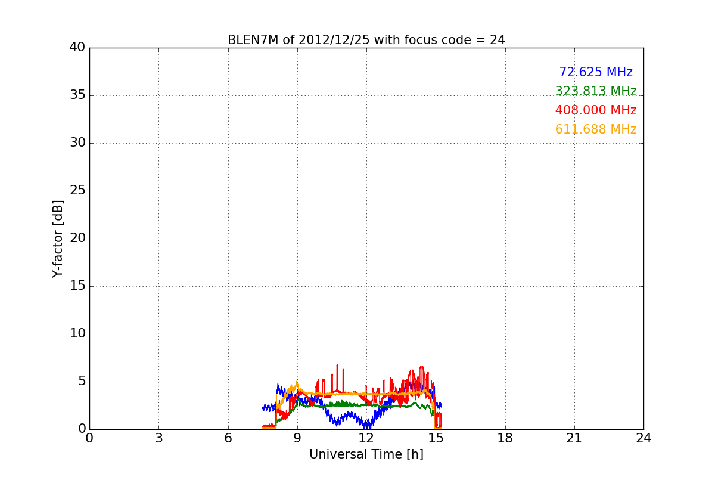Screen dimensions: 715x477
Task: Click the y-axis tick label 10
Action: point(77,334)
